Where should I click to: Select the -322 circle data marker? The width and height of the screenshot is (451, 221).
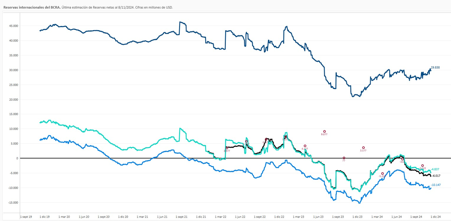pos(402,159)
